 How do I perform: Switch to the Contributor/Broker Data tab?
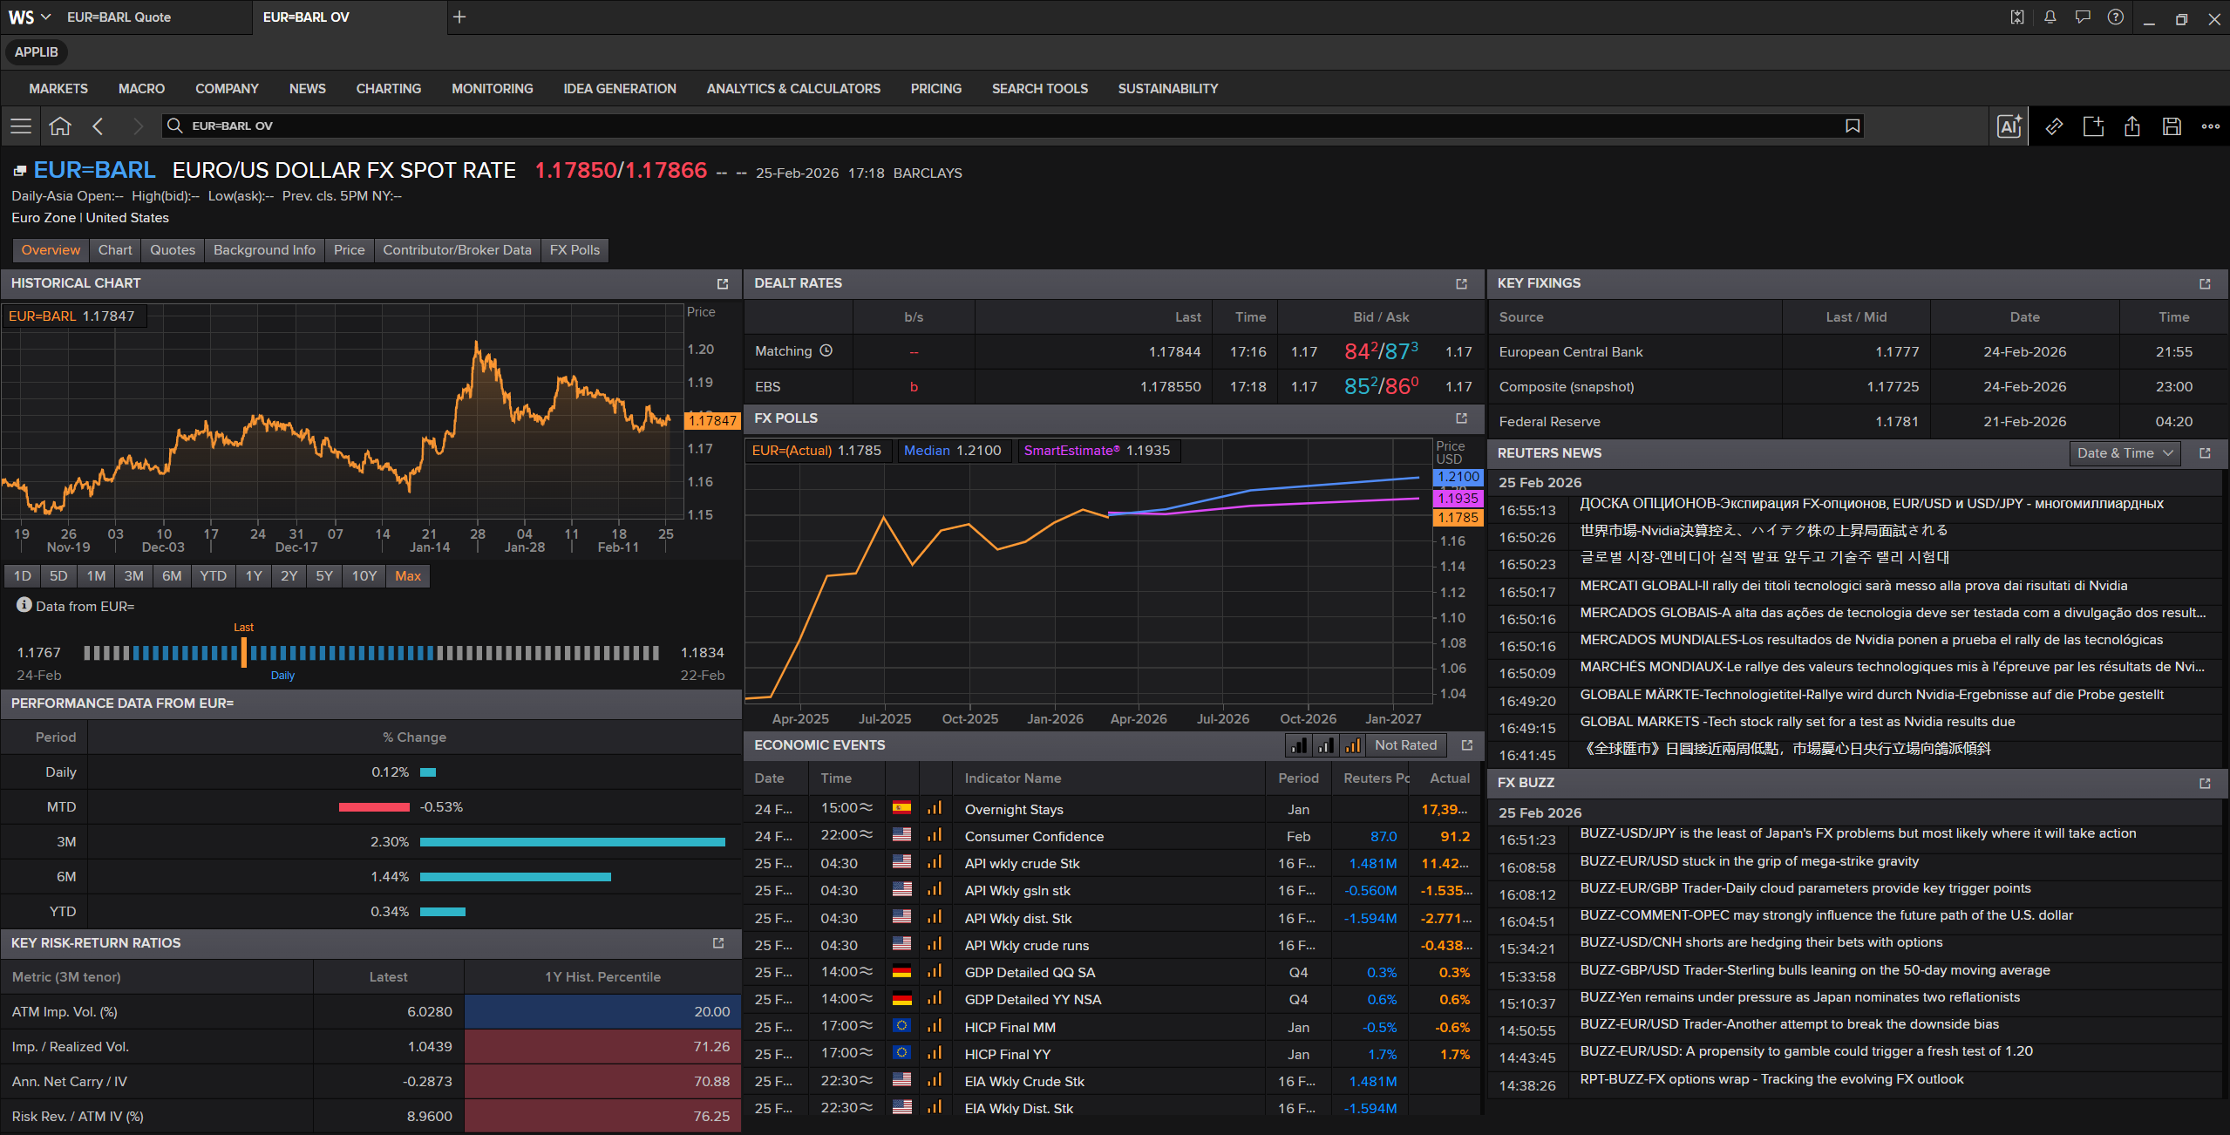pos(457,250)
